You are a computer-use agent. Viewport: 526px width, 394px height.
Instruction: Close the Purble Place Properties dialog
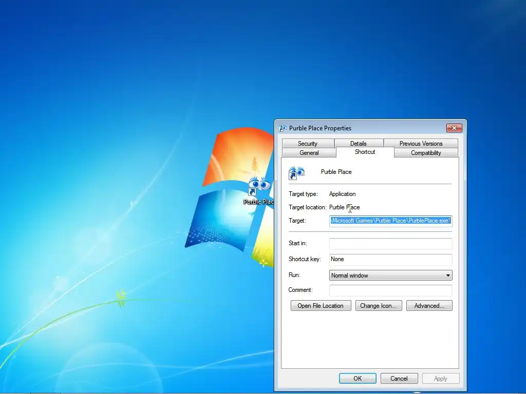[x=454, y=128]
